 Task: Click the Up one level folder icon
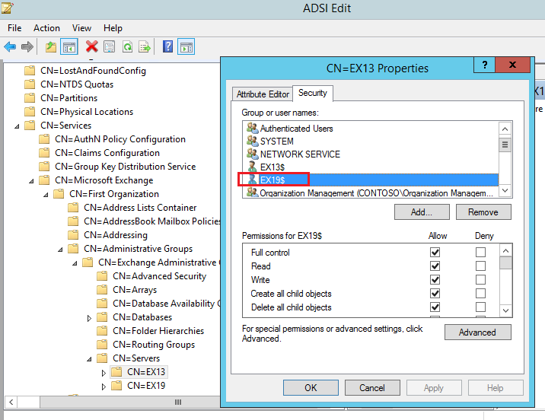coord(51,47)
